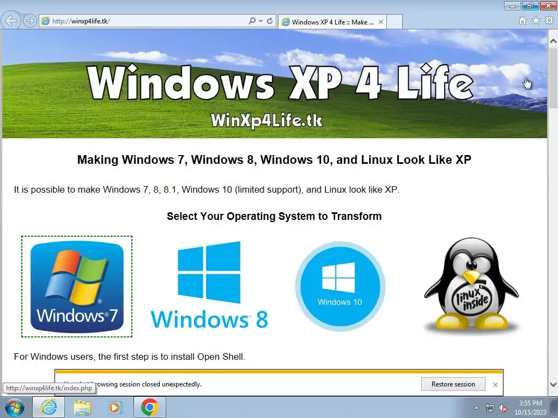
Task: Restore down the Internet Explorer window
Action: [x=530, y=5]
